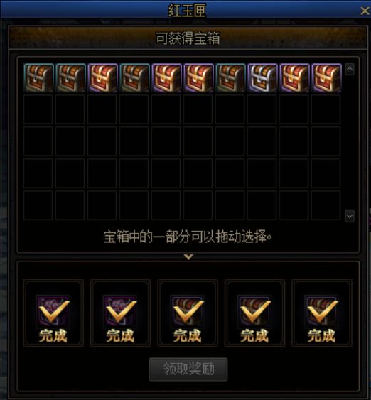Select the seventh teal-bordered chest
This screenshot has width=371, height=400.
(230, 78)
